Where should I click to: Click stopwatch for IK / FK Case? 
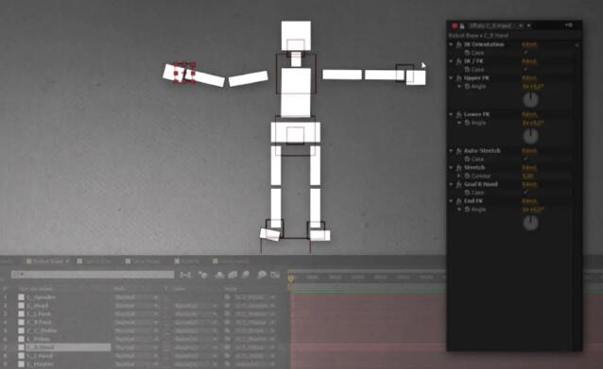pos(467,70)
